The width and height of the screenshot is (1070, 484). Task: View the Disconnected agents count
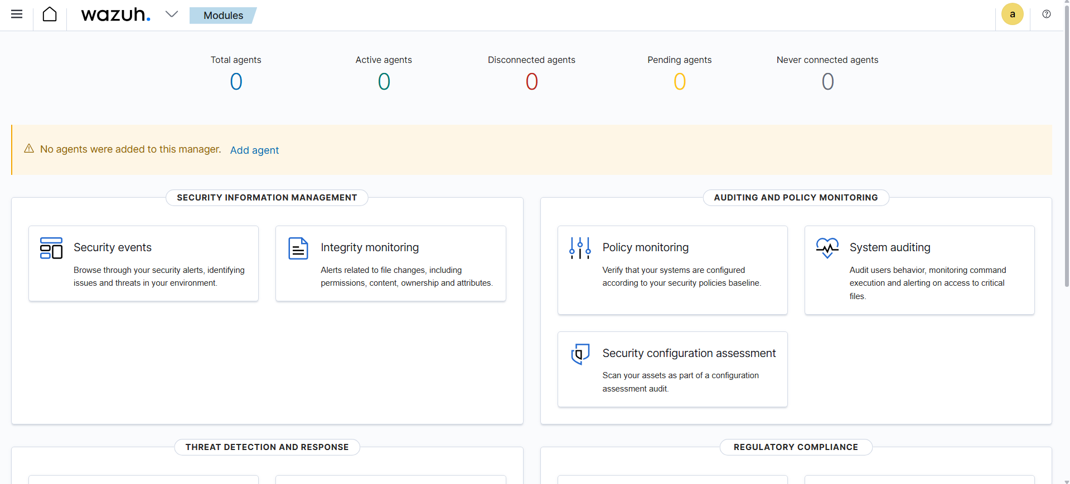click(x=532, y=82)
